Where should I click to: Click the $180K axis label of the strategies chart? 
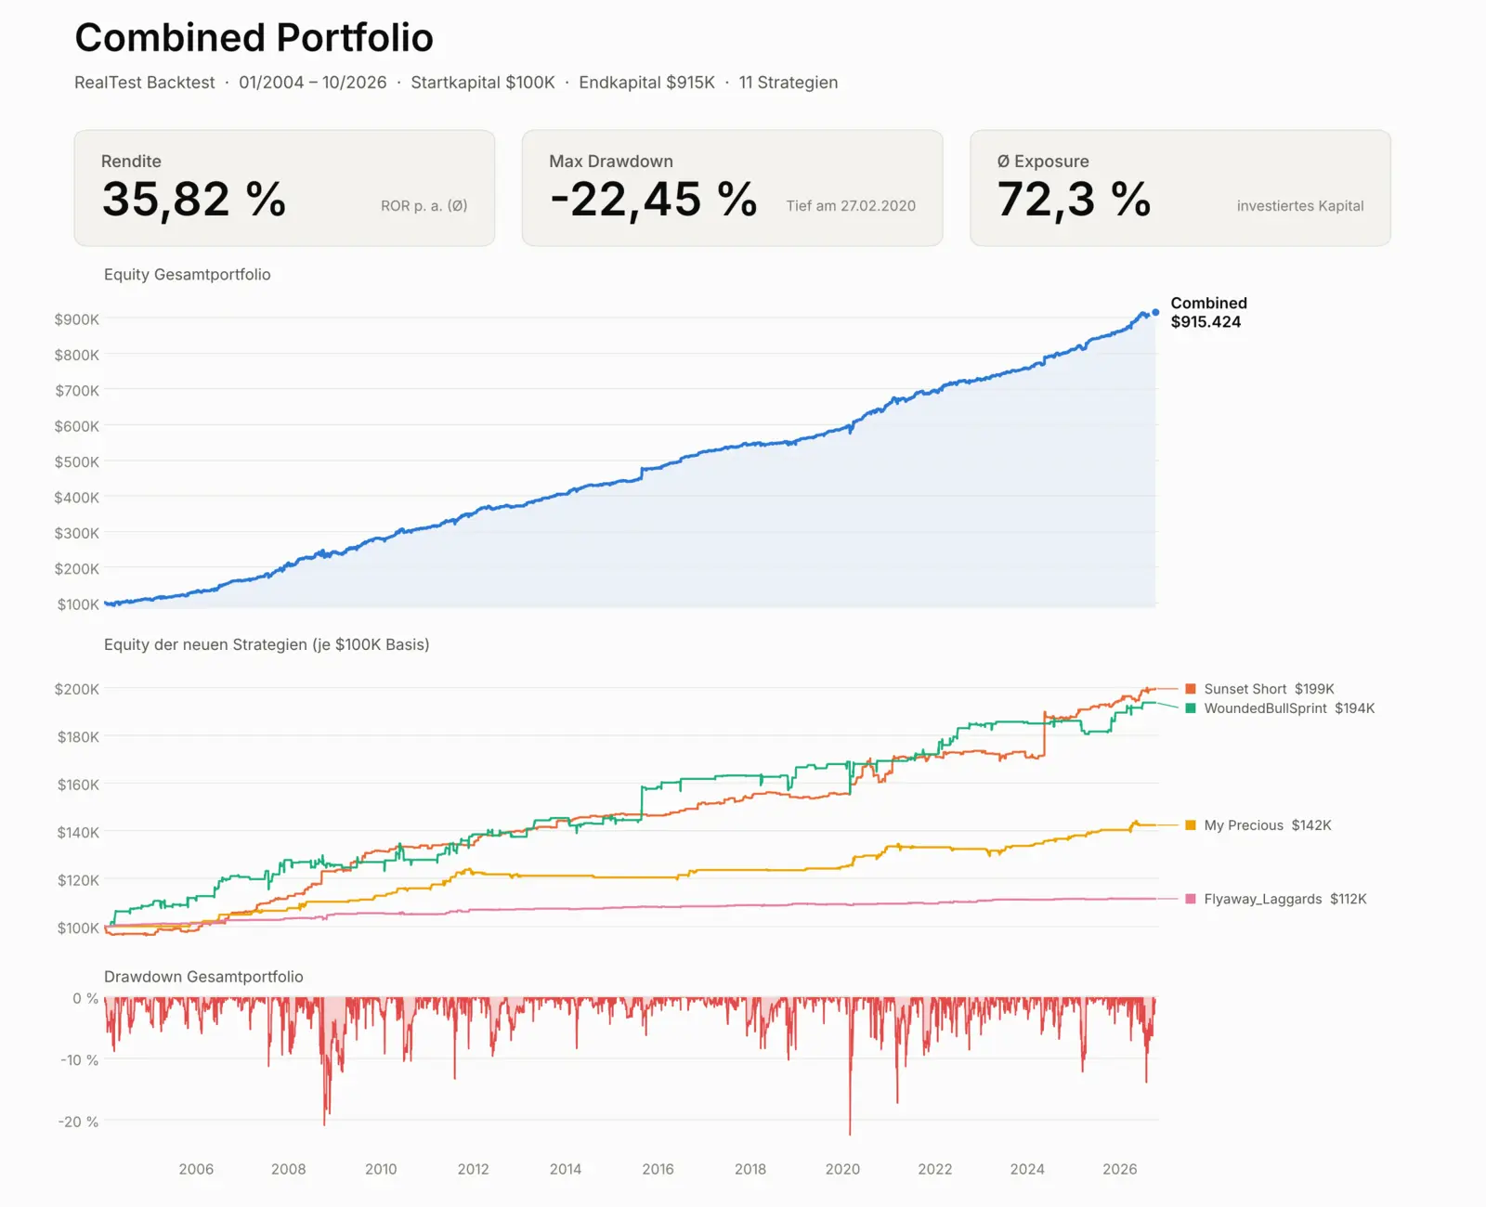(x=78, y=737)
